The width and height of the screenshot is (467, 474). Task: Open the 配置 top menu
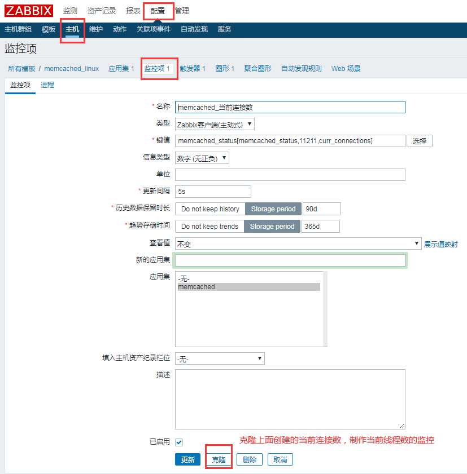click(x=158, y=11)
